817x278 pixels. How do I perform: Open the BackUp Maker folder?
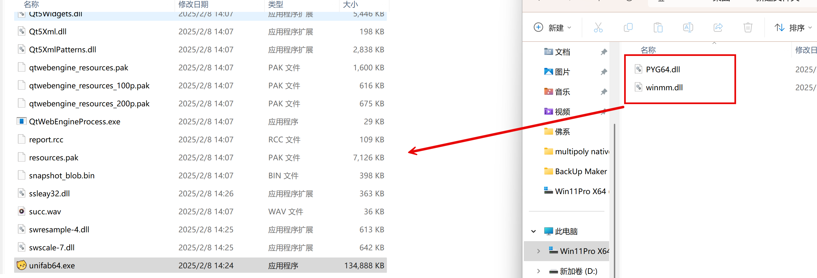tap(580, 171)
